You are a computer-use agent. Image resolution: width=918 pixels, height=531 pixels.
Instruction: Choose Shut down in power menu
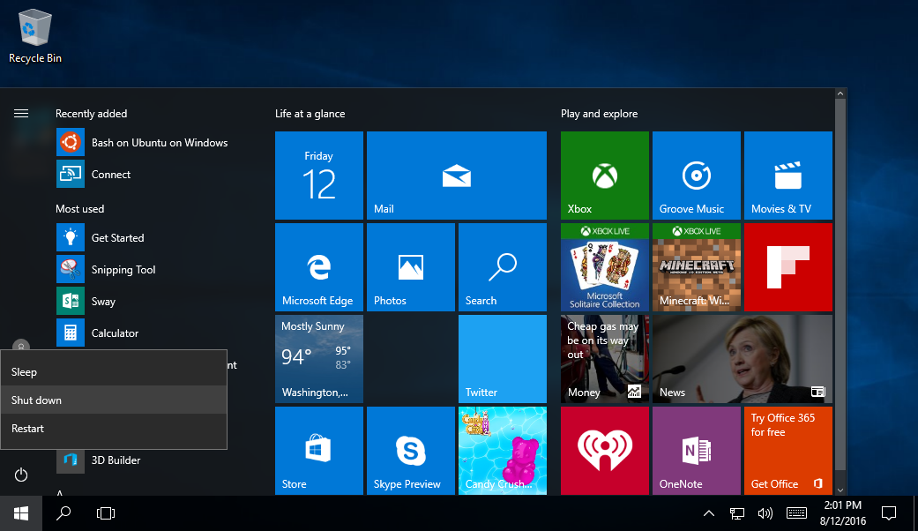point(114,400)
